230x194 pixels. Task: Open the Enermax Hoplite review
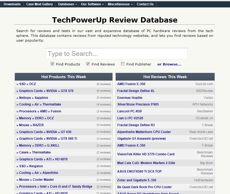(130, 98)
